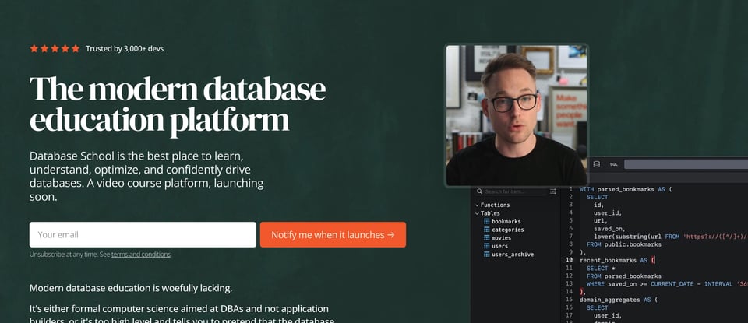This screenshot has width=748, height=323.
Task: Click into the Your email field
Action: pyautogui.click(x=143, y=234)
